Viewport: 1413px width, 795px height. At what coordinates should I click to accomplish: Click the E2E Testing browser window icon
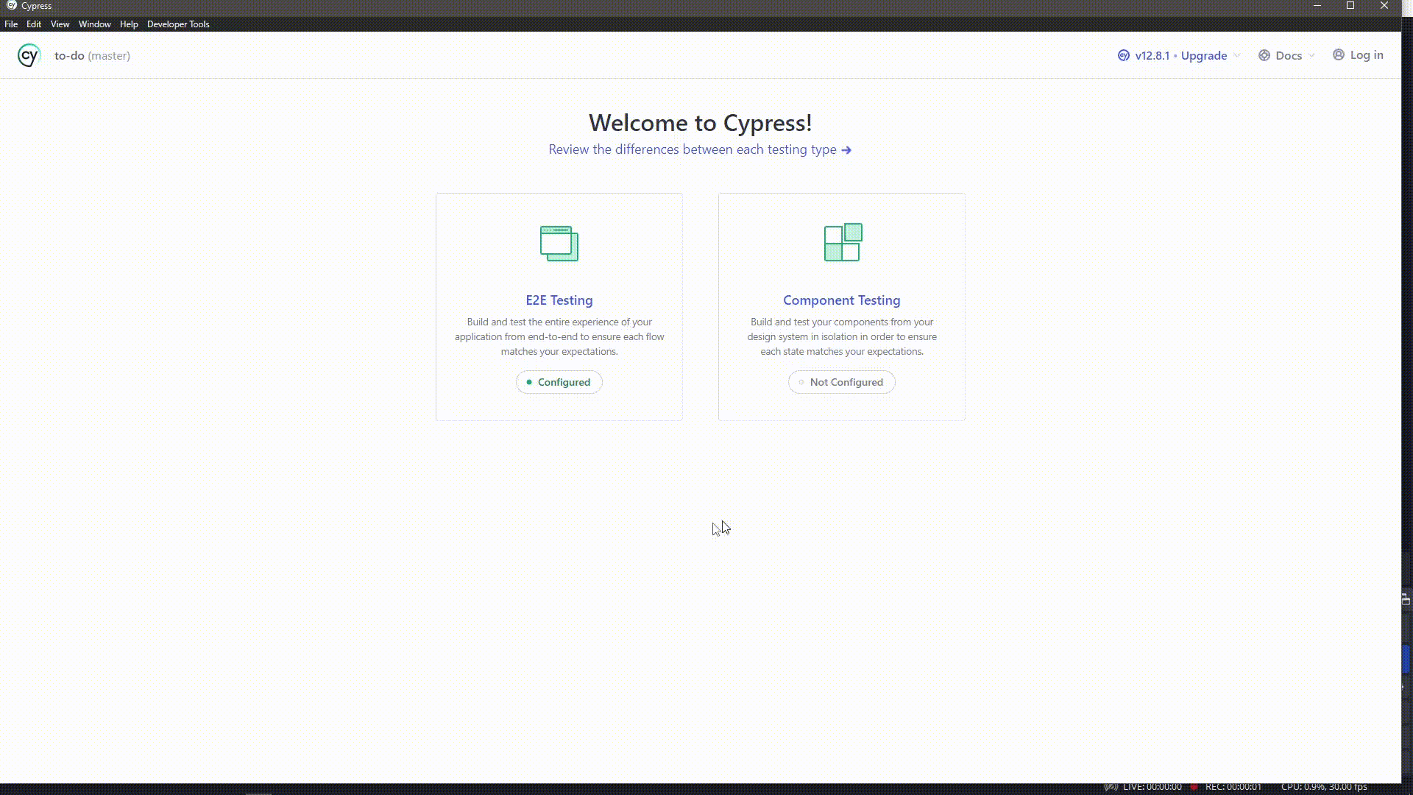click(559, 243)
